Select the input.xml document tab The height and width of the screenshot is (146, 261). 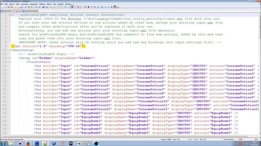pyautogui.click(x=17, y=11)
